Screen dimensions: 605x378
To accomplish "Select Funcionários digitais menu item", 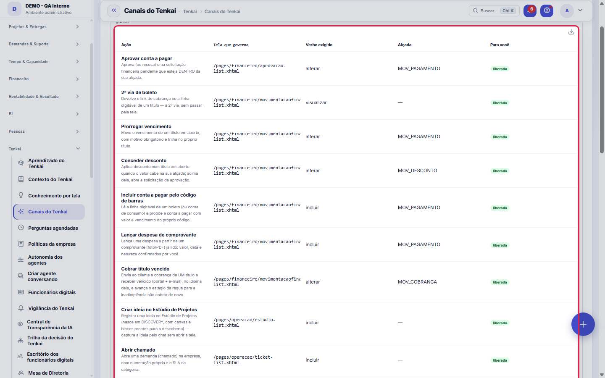I will pyautogui.click(x=49, y=292).
